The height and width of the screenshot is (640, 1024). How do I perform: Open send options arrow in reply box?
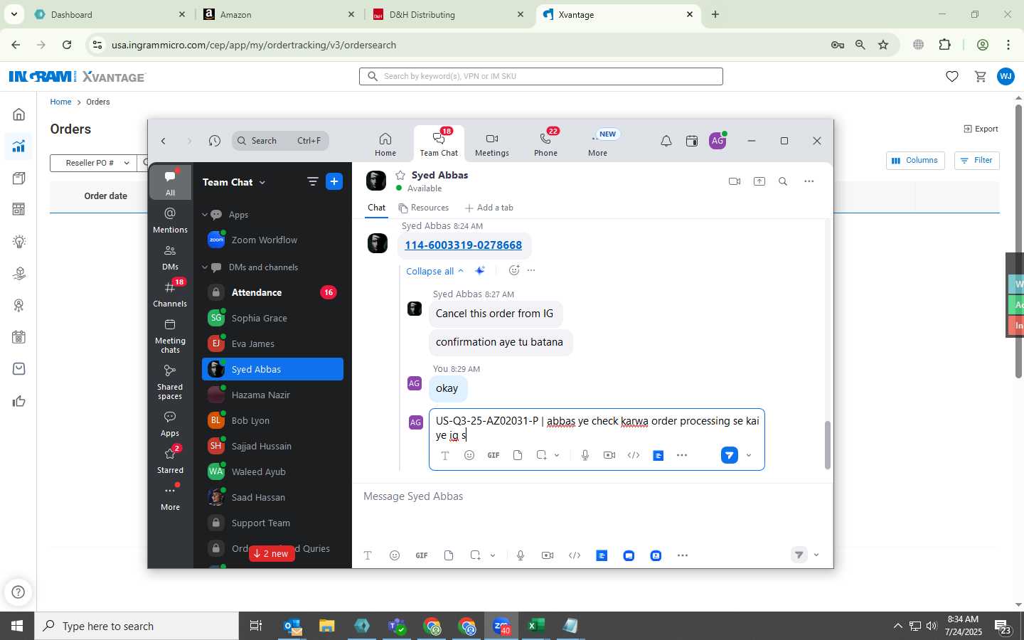click(x=749, y=455)
